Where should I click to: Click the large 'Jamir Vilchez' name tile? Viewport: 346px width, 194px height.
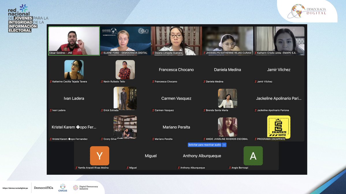pos(279,70)
